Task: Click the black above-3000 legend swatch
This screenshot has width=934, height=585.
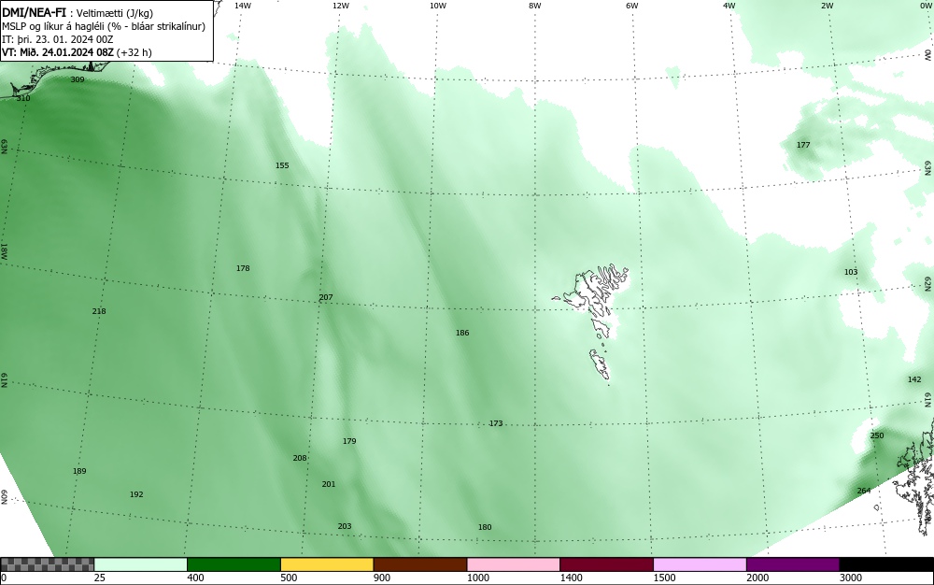Action: click(x=886, y=564)
